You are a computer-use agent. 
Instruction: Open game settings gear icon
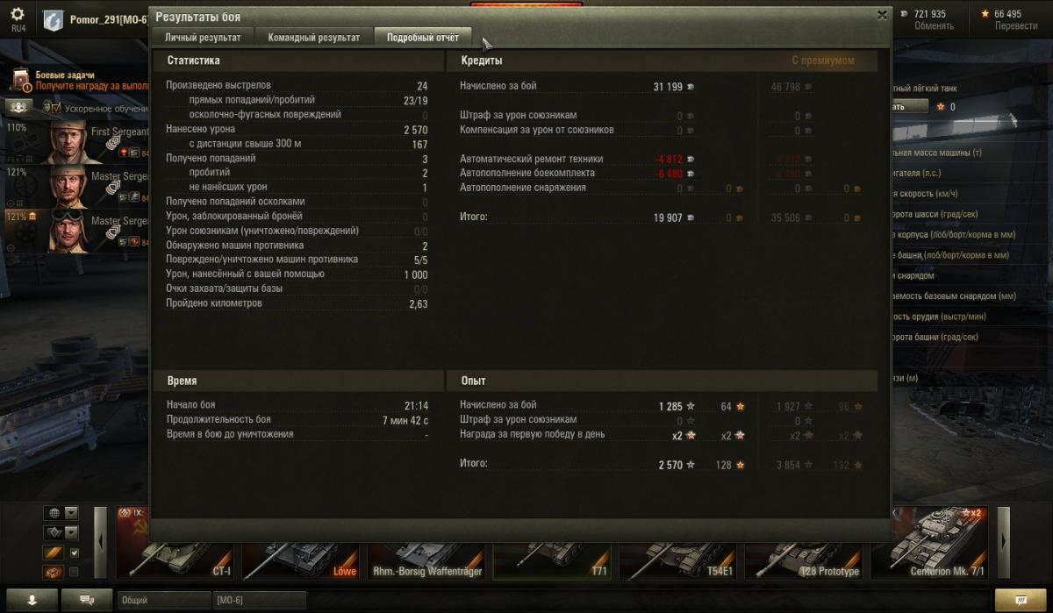(x=18, y=15)
